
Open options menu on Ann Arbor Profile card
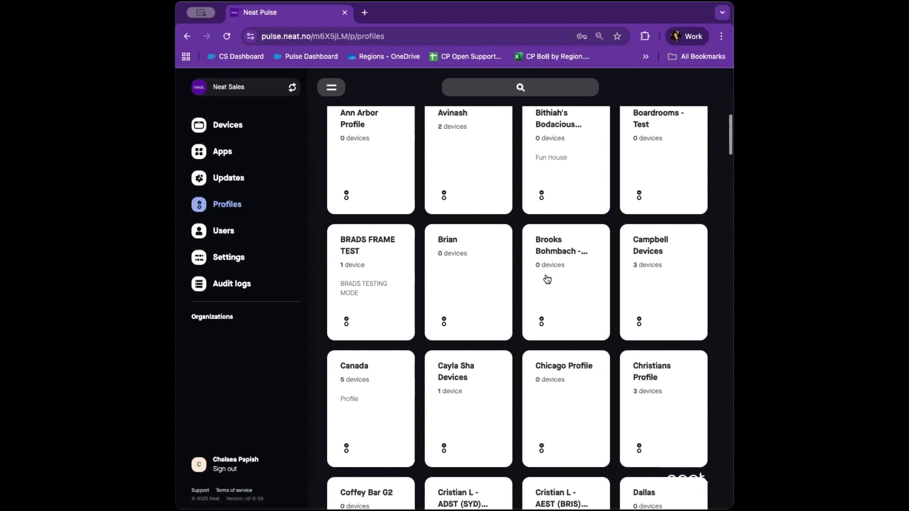click(347, 194)
